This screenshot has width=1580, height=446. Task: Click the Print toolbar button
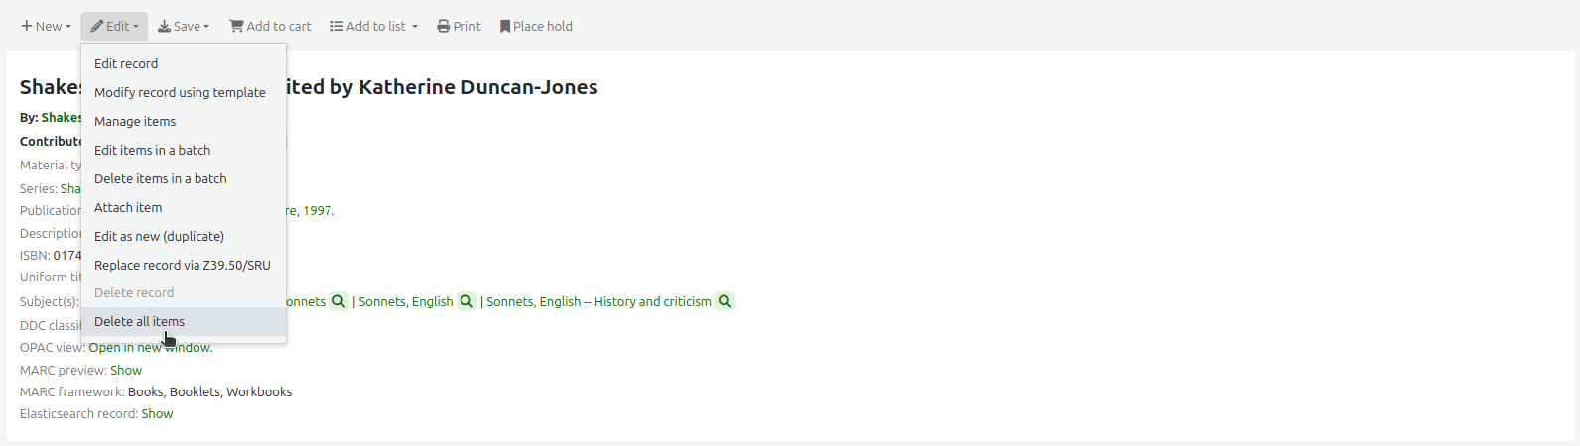459,27
